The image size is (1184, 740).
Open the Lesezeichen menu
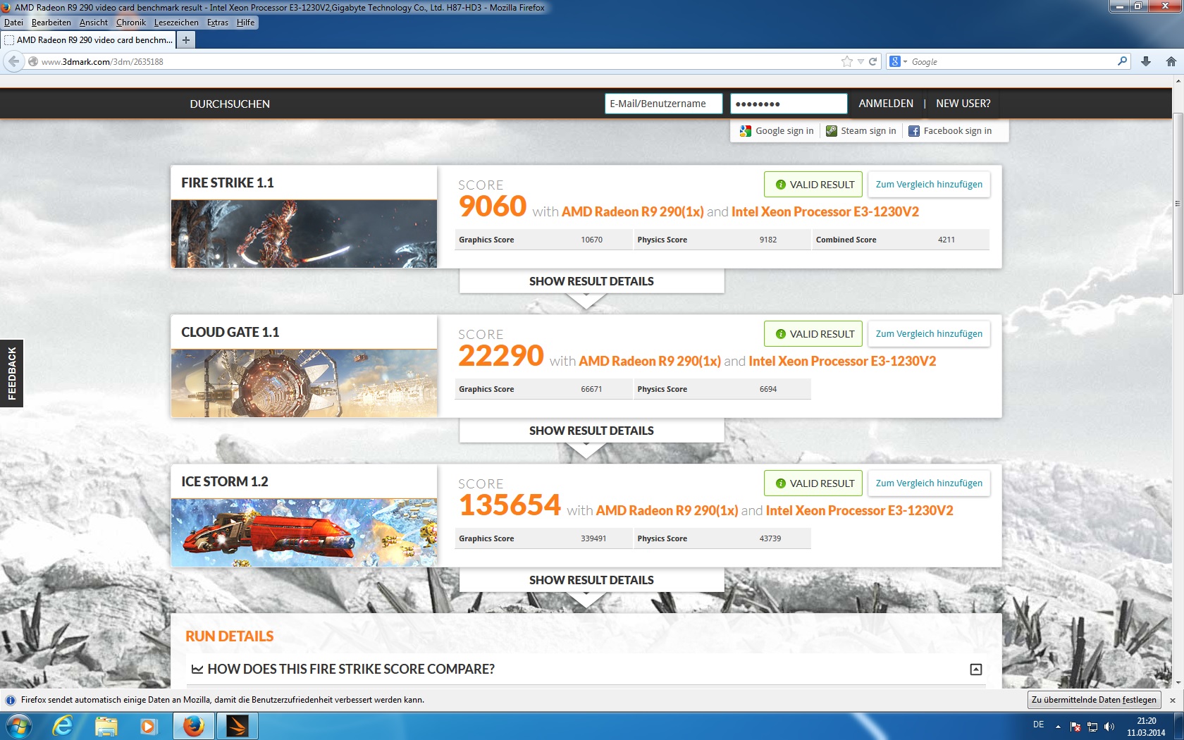coord(176,23)
